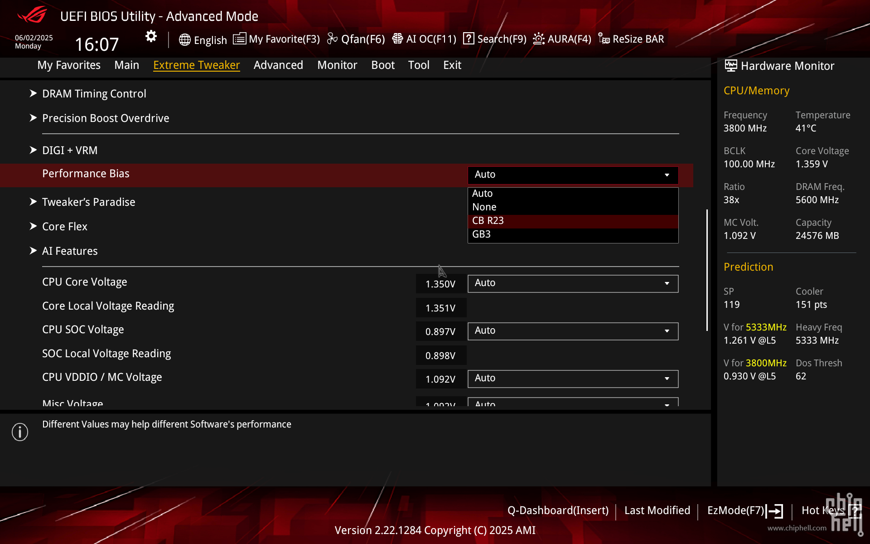This screenshot has width=870, height=544.
Task: Choose GB3 in Performance Bias list
Action: tap(573, 234)
